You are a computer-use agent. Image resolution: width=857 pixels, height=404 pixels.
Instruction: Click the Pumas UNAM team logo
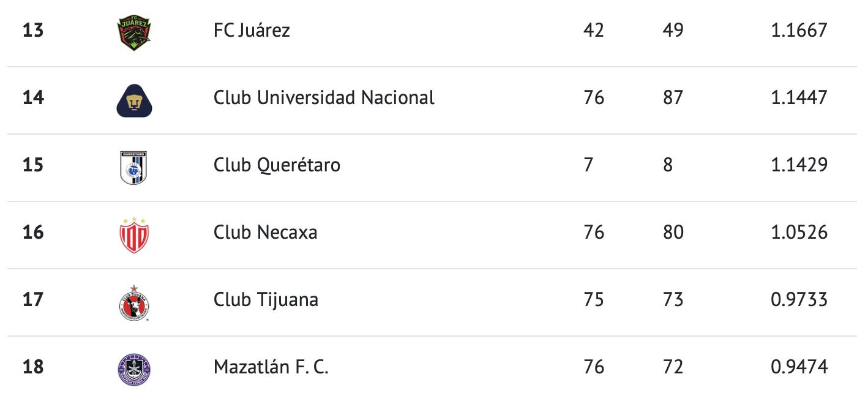(134, 98)
